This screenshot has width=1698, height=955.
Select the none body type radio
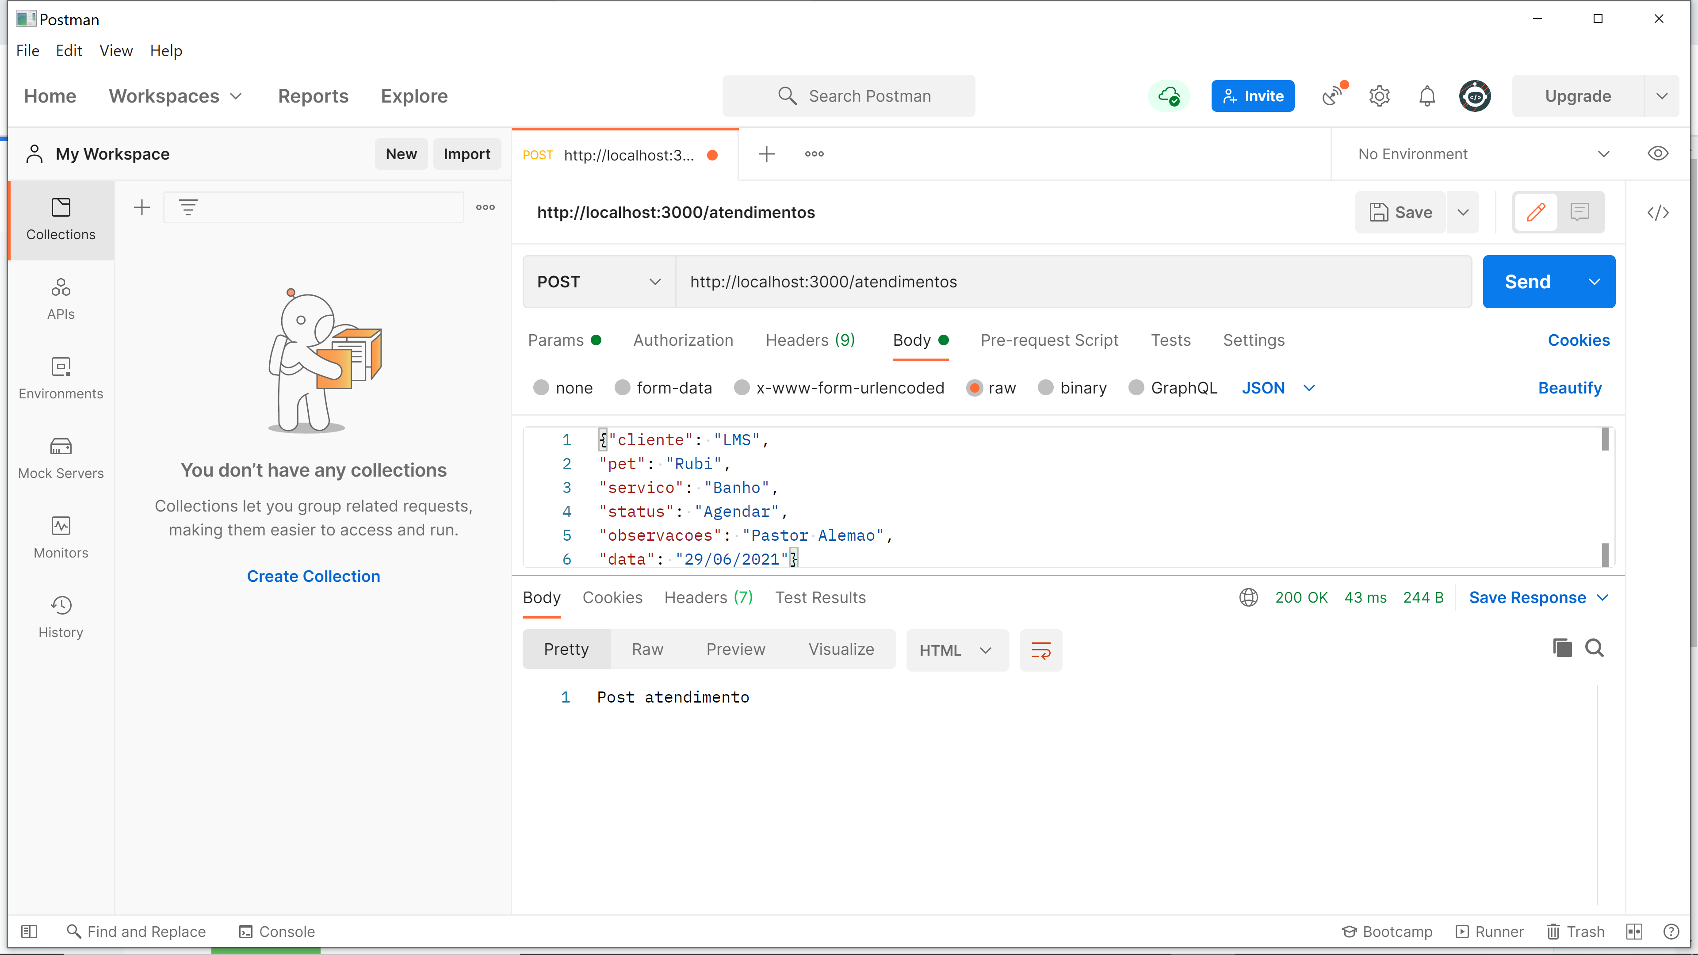tap(541, 388)
